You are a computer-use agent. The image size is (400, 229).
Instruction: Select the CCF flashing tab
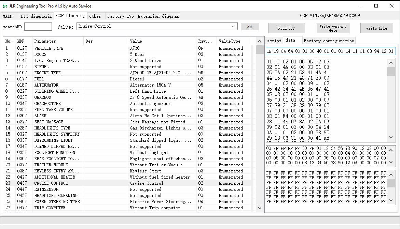point(71,16)
